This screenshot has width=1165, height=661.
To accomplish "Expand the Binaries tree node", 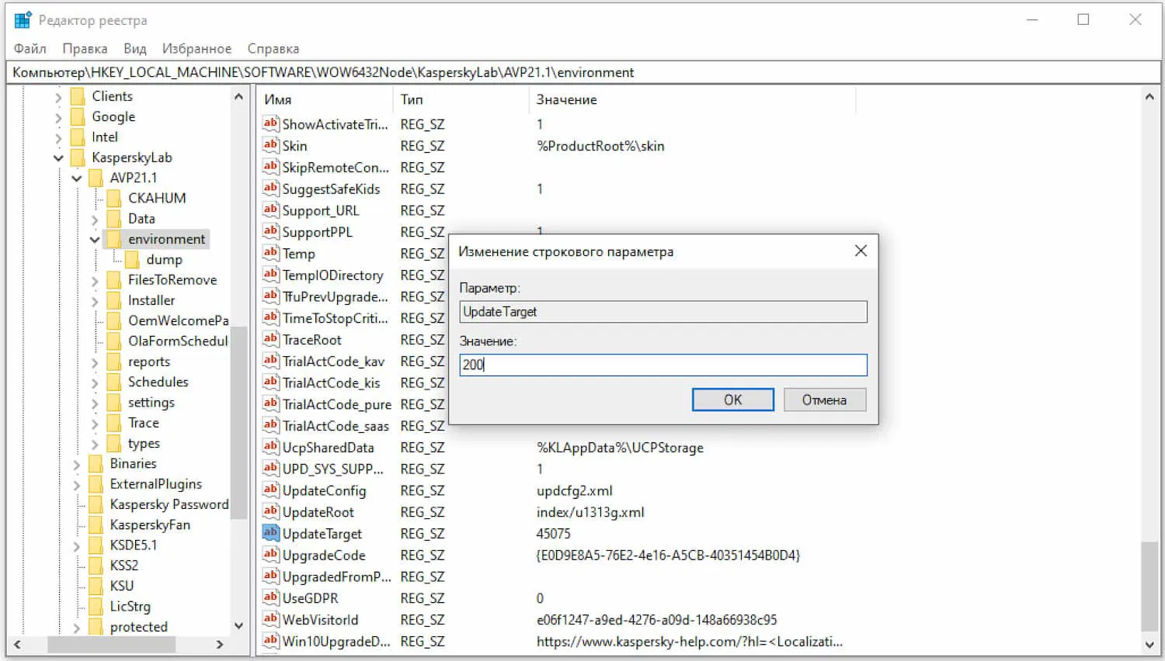I will pos(76,464).
